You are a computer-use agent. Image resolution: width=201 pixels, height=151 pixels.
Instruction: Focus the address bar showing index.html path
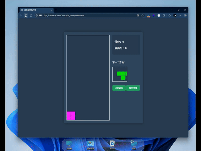point(90,15)
